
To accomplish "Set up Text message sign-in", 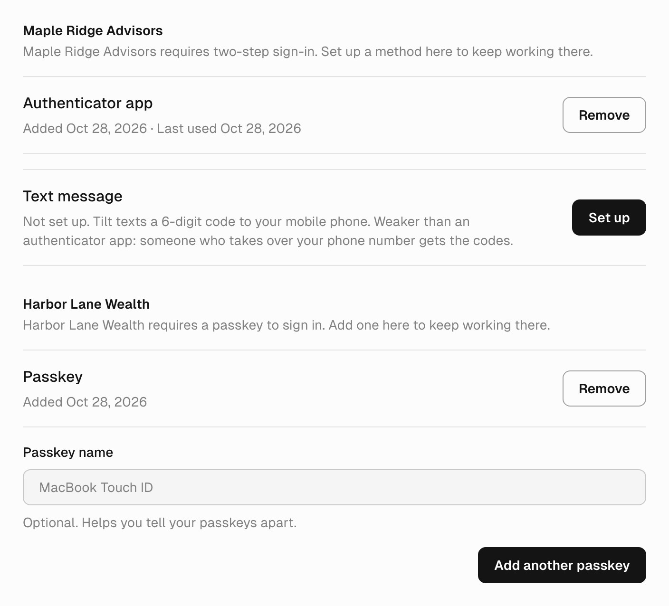I will pyautogui.click(x=609, y=218).
